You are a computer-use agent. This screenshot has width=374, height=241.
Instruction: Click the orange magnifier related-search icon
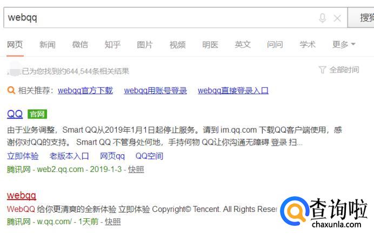11,91
